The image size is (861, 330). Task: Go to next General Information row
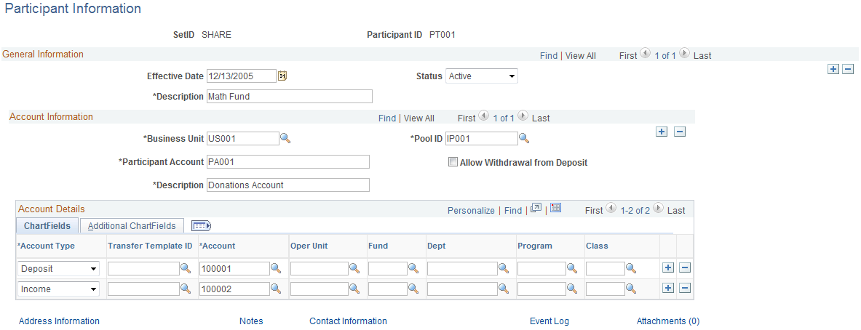[x=684, y=54]
